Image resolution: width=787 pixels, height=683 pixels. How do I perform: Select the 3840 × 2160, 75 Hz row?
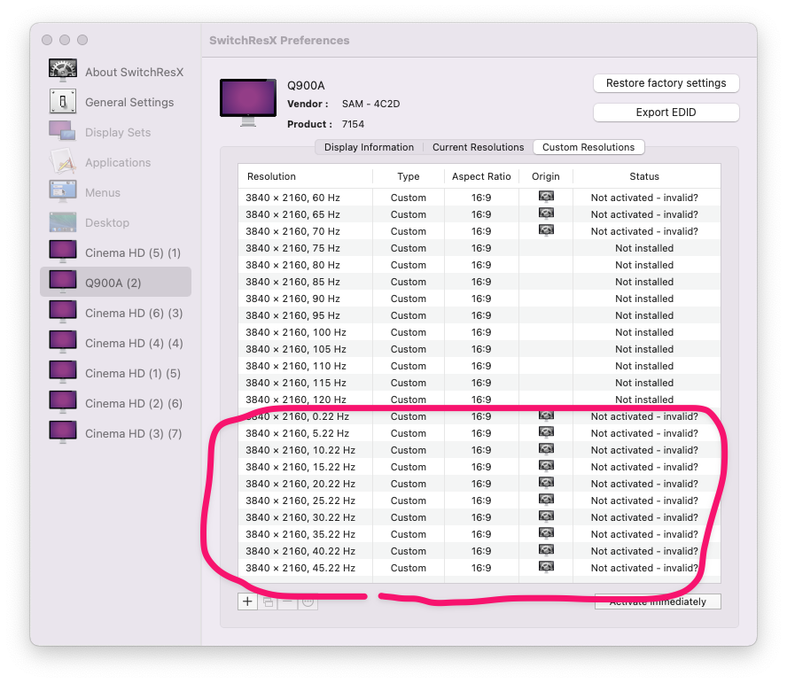tap(479, 248)
